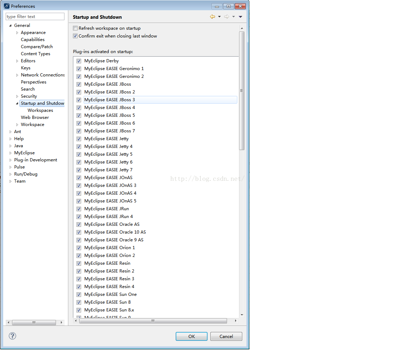Click the plug-in list vertical scrollbar thumb
Viewport: 408px width, 350px height.
pos(242,91)
